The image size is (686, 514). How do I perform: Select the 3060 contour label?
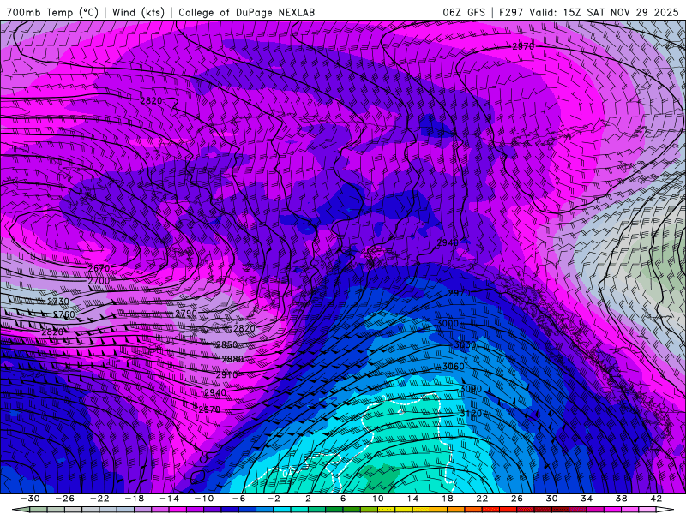454,367
